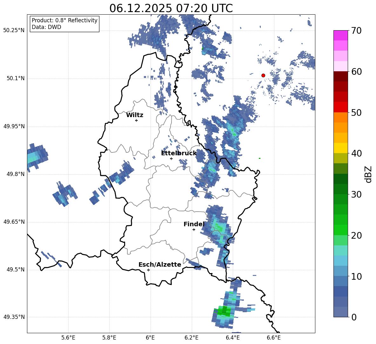Click the colorbar tick label 60
The width and height of the screenshot is (376, 344).
tap(356, 72)
